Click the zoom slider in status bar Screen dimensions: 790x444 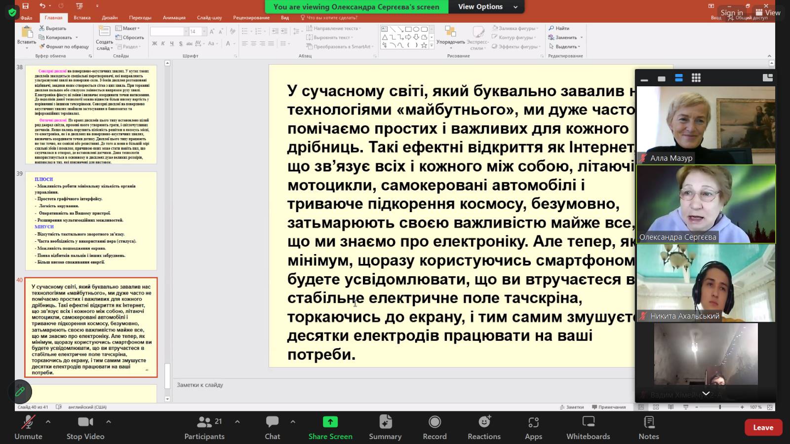pos(719,407)
